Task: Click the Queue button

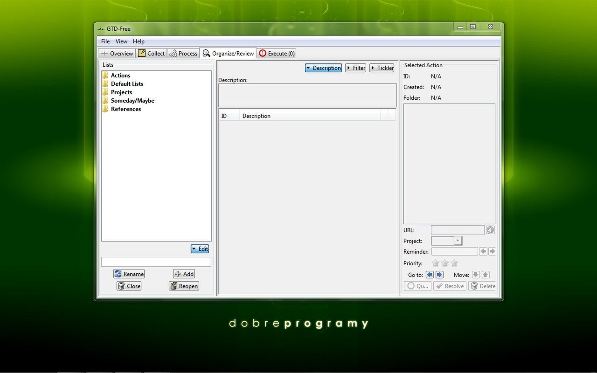Action: (x=417, y=286)
